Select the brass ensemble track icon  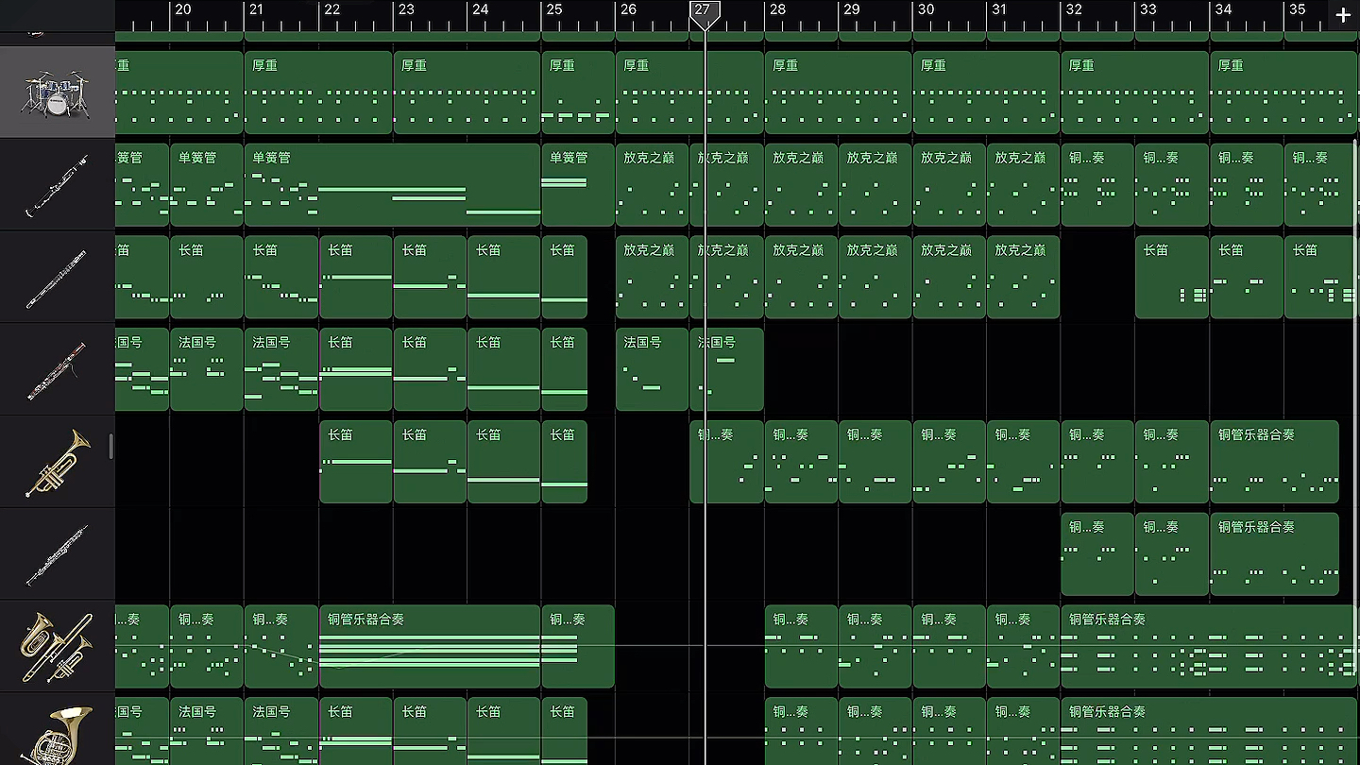[57, 647]
